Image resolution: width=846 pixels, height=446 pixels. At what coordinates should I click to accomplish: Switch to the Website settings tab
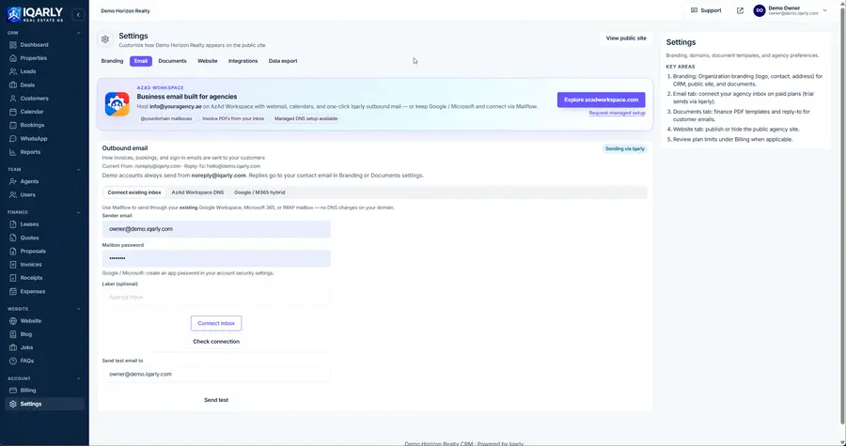pyautogui.click(x=207, y=61)
